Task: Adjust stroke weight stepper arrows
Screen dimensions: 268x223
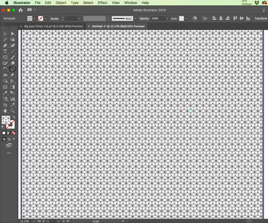Action: [63, 18]
